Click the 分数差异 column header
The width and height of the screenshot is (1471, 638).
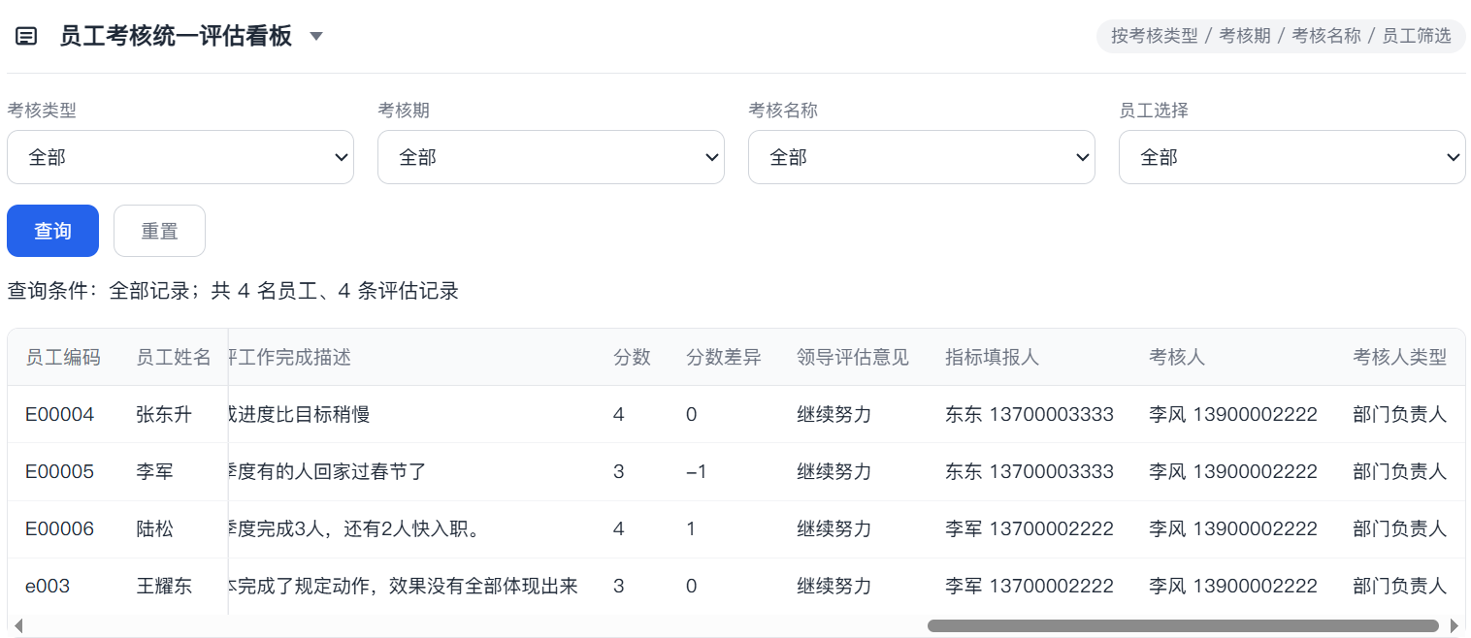tap(723, 358)
